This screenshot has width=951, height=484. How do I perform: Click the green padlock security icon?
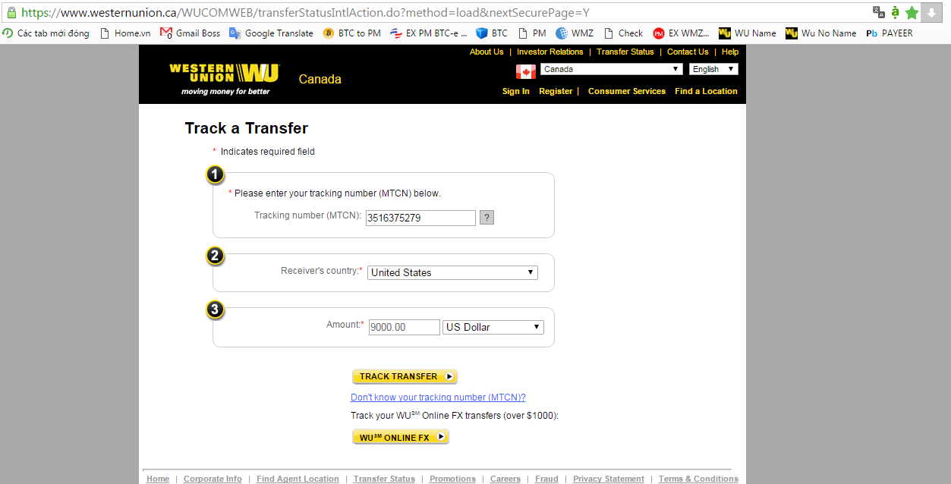11,13
